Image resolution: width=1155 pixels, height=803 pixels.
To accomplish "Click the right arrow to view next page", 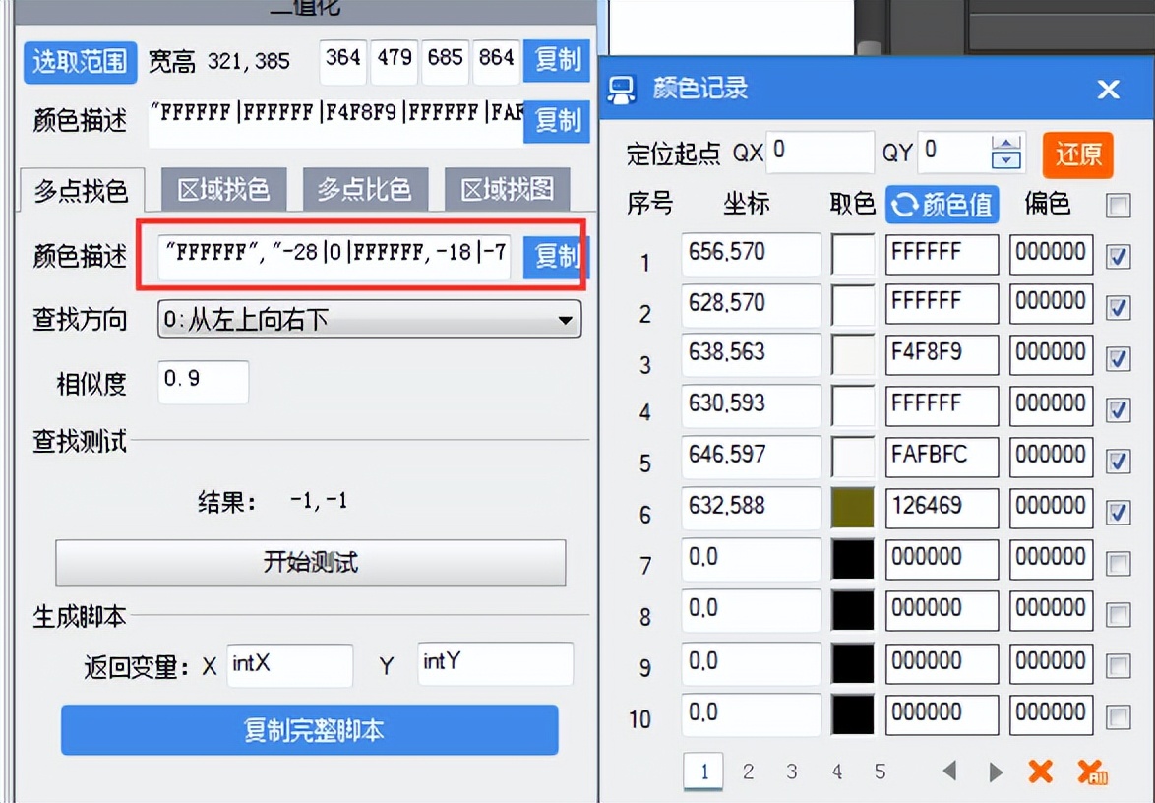I will pos(997,772).
